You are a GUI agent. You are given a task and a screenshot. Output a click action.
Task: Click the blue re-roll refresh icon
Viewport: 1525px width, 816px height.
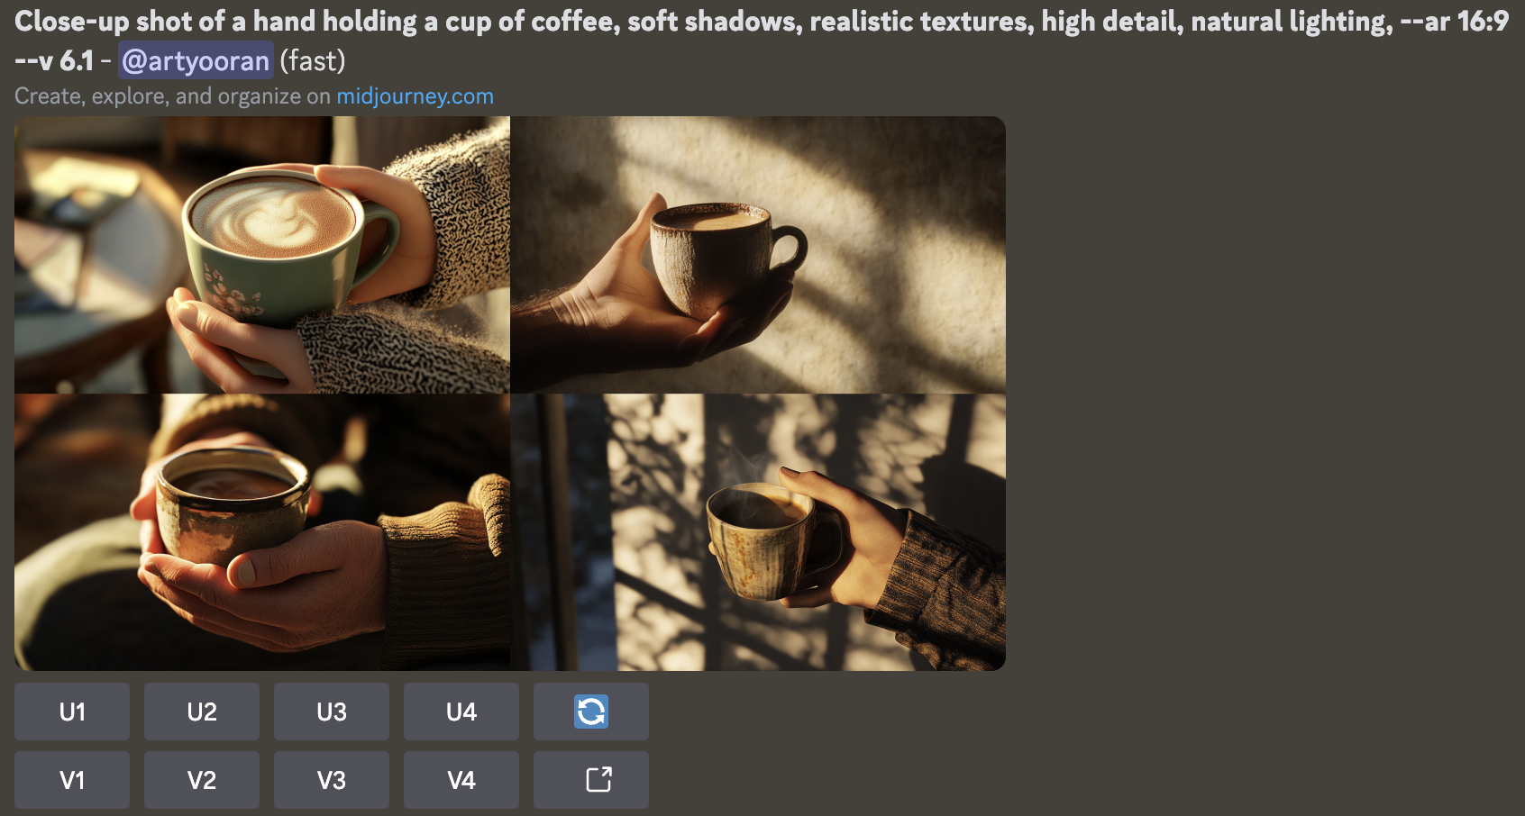click(591, 712)
